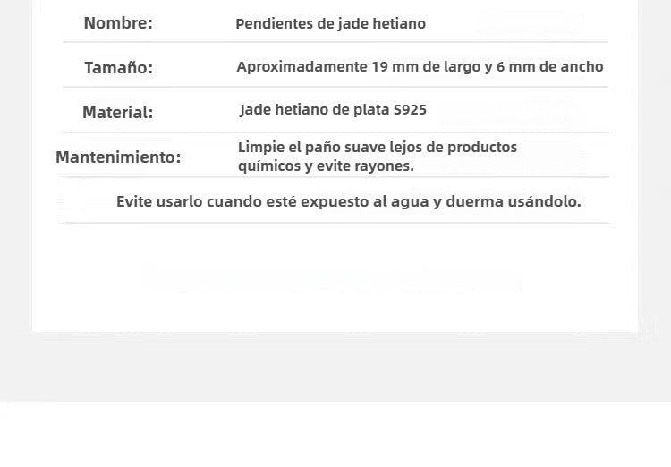671x467 pixels.
Task: Click the "S925" silver grade text
Action: coord(410,111)
